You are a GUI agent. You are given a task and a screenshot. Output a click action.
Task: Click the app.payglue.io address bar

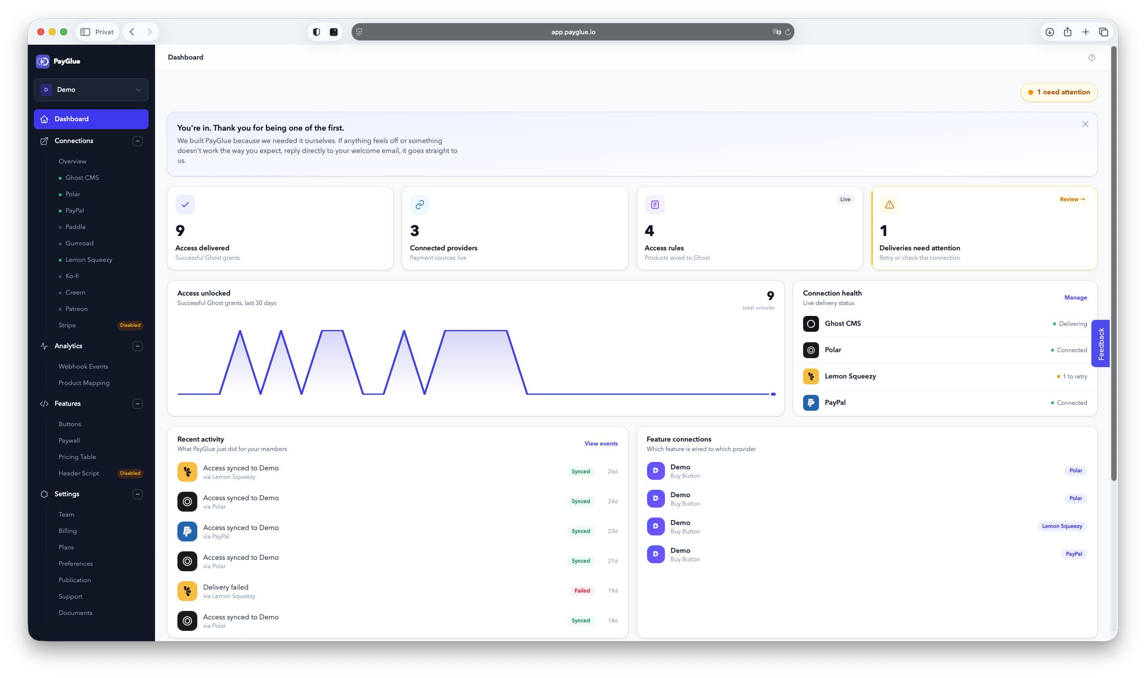click(x=573, y=32)
